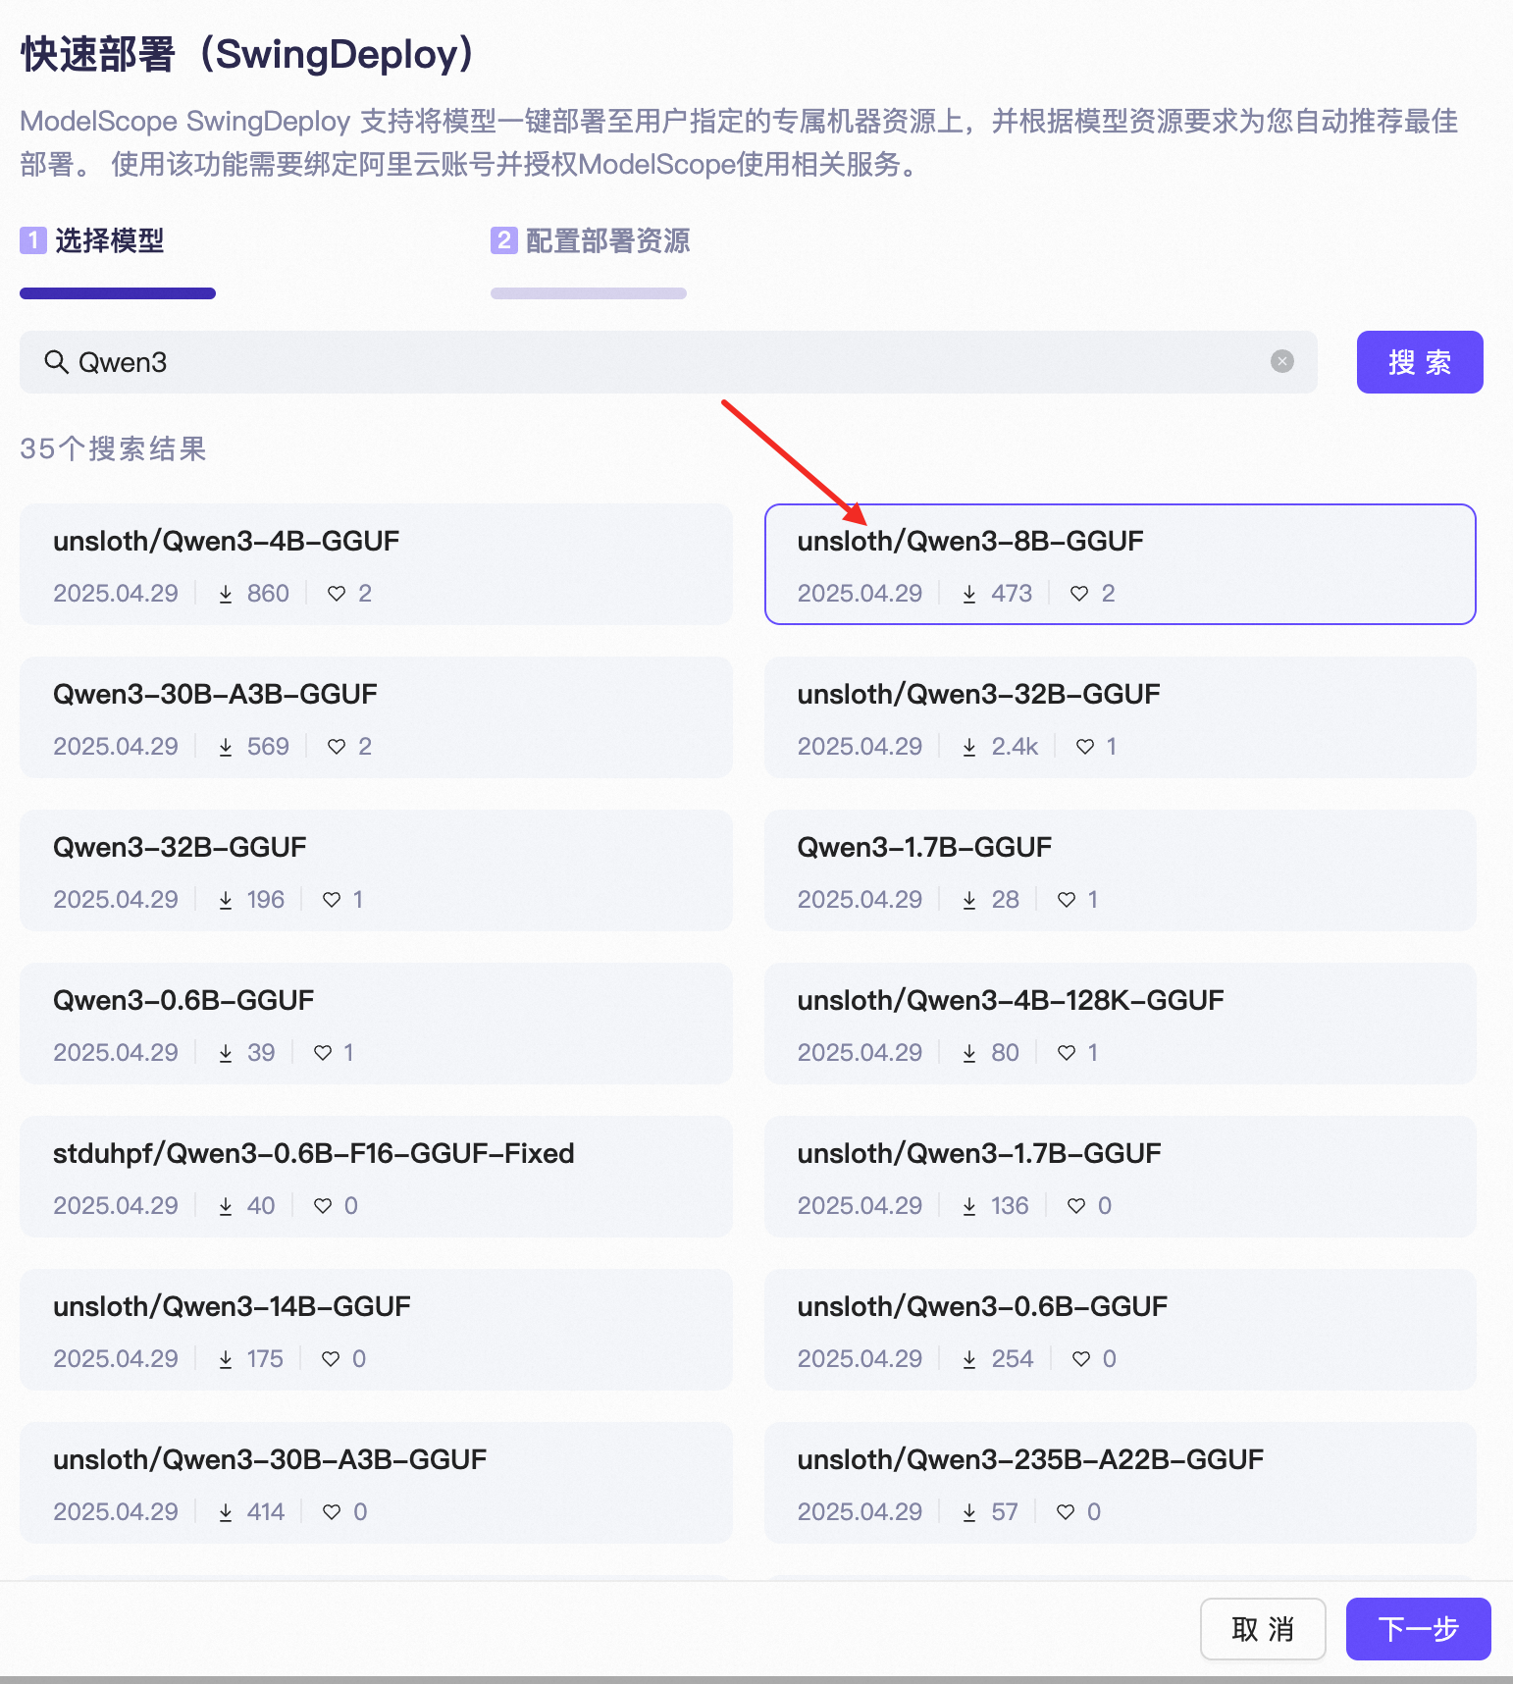Choose the unsloth/Qwen3-1.7B-GGUF model card

click(x=1120, y=1177)
